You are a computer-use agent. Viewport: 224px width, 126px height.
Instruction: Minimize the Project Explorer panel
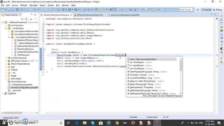tap(31, 15)
